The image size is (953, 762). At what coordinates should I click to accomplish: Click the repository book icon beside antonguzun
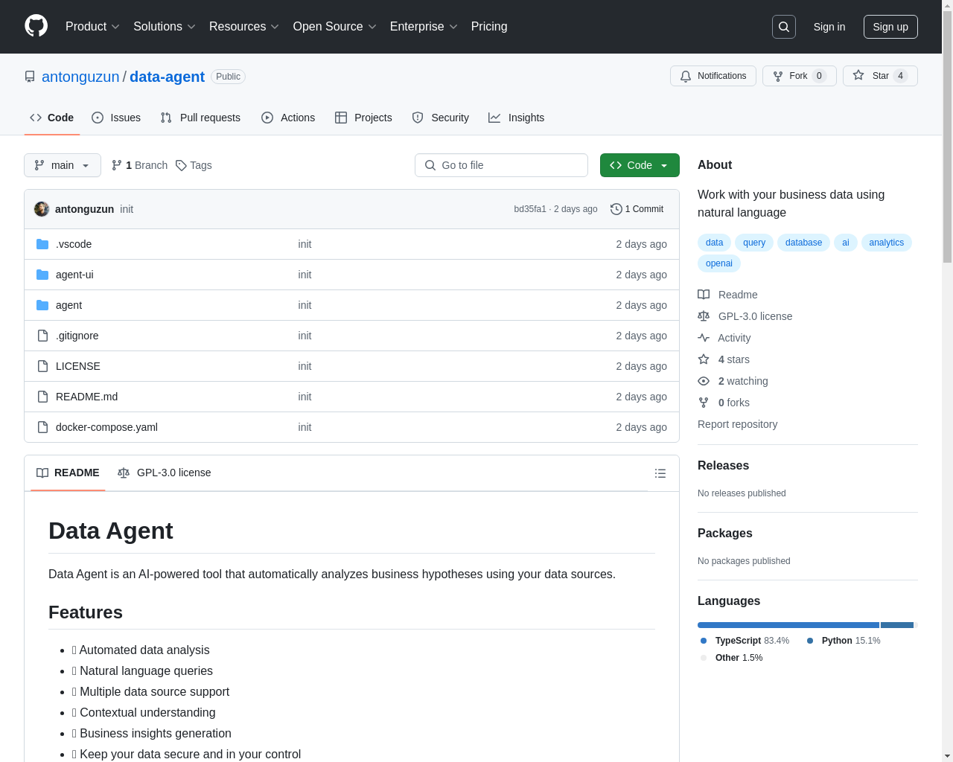pos(30,77)
